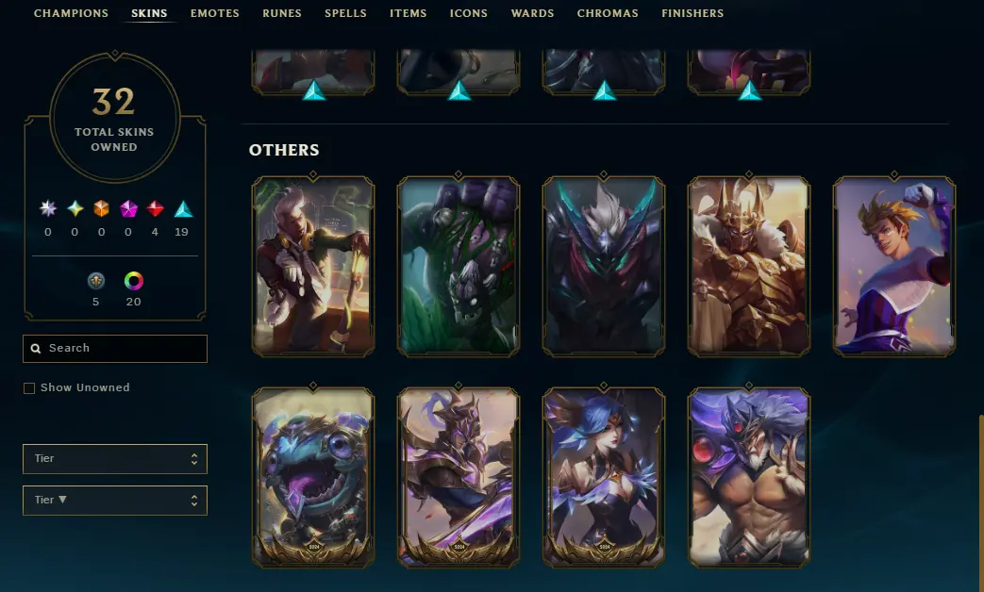The width and height of the screenshot is (984, 592).
Task: Switch to the Champions tab
Action: (x=71, y=13)
